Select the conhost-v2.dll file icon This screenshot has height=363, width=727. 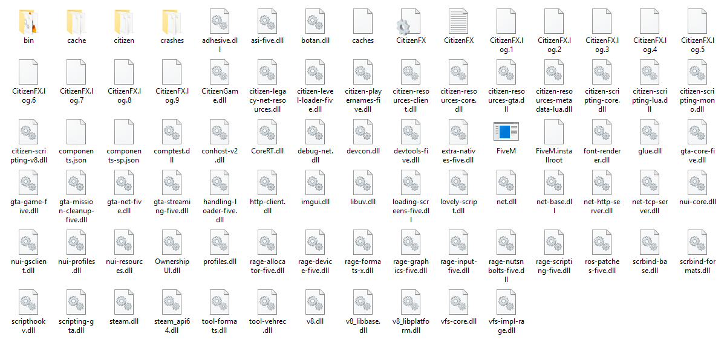pyautogui.click(x=220, y=132)
